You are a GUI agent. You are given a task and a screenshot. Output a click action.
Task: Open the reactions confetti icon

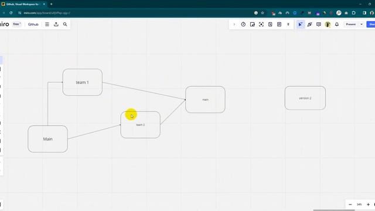click(310, 25)
